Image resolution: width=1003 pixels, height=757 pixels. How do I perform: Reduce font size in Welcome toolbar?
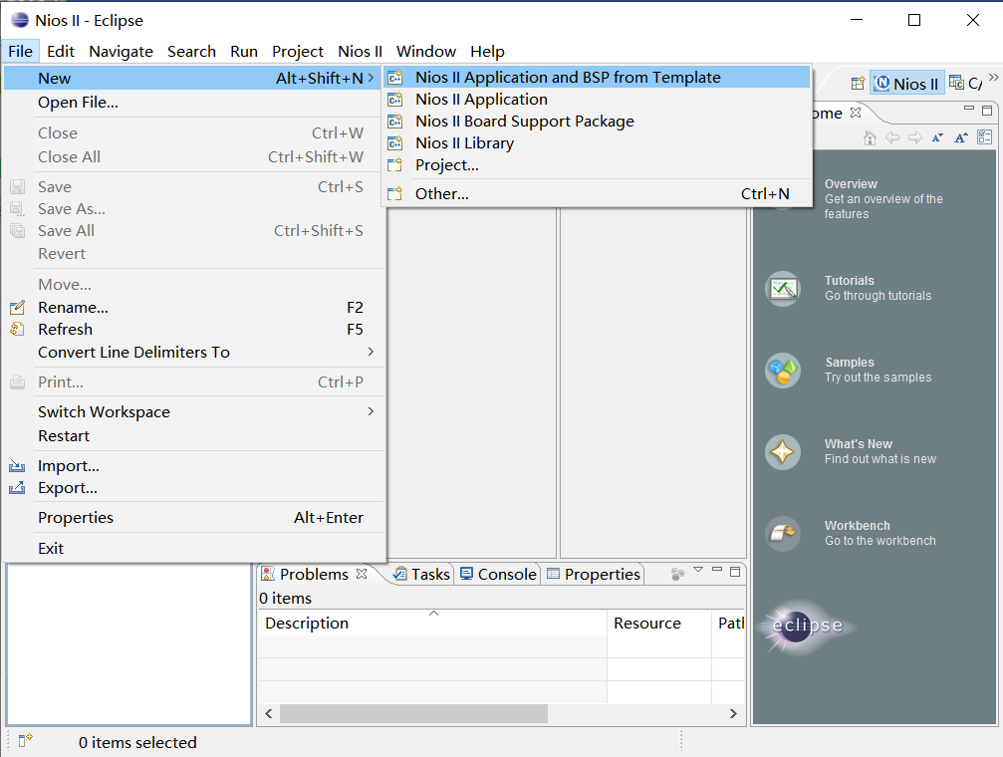click(937, 137)
